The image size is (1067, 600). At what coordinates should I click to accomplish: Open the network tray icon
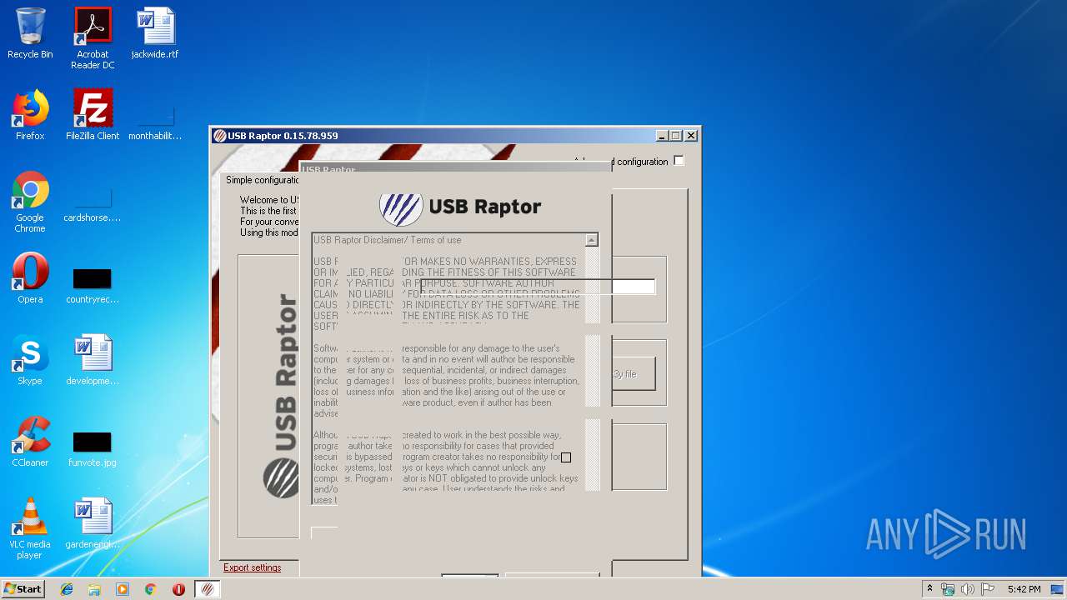(x=948, y=589)
